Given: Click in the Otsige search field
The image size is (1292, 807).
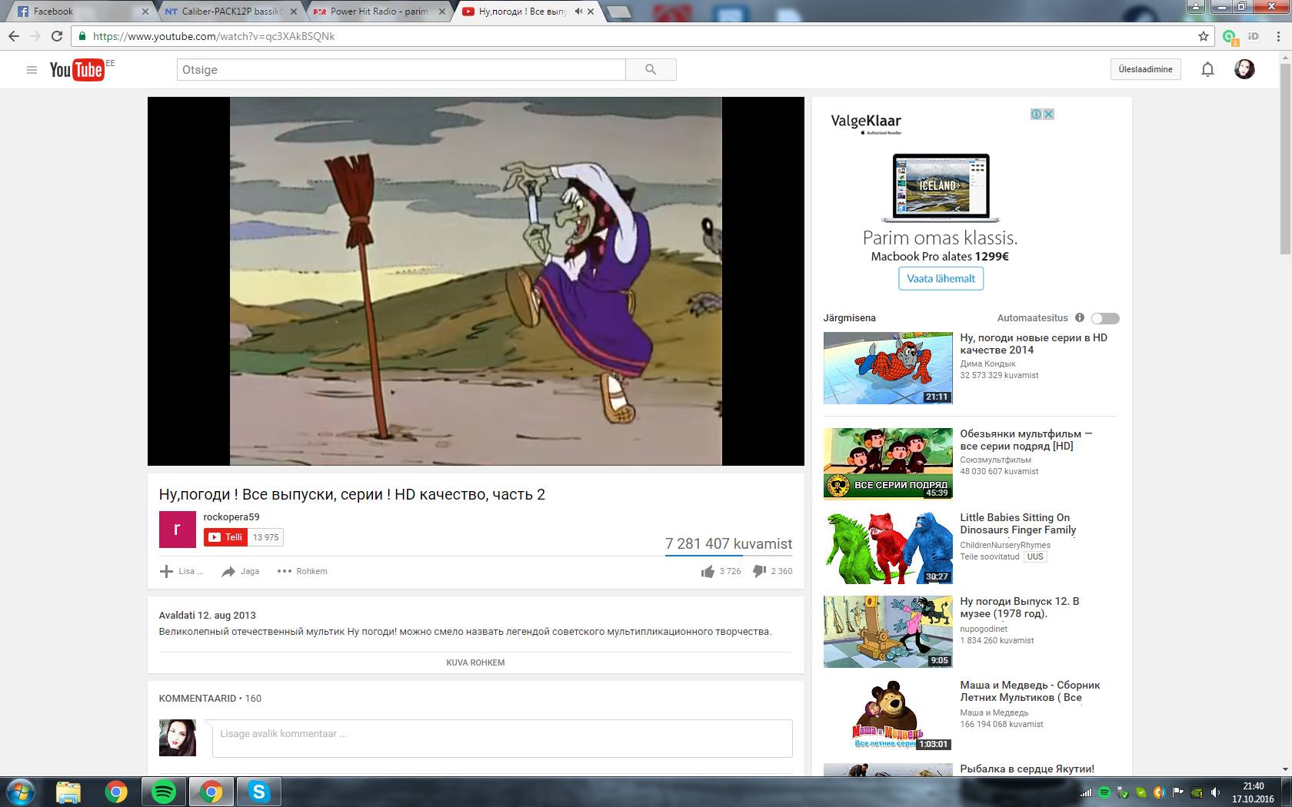Looking at the screenshot, I should coord(401,70).
